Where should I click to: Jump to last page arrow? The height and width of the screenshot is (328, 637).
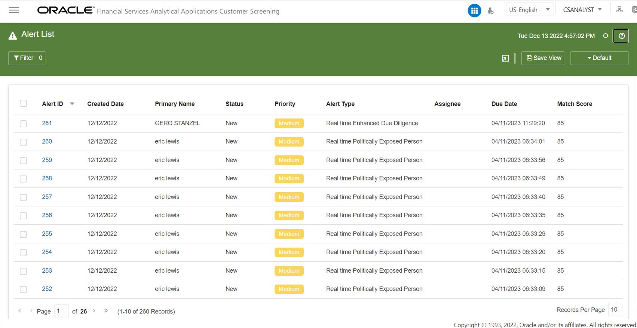(x=106, y=311)
